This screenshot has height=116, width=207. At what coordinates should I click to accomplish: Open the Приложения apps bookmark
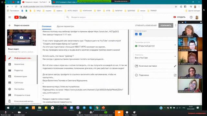click(13, 11)
